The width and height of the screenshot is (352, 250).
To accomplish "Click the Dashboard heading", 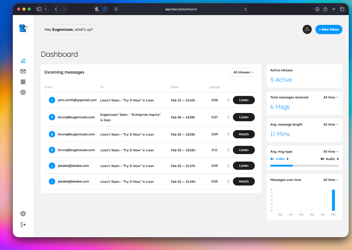I will (59, 54).
